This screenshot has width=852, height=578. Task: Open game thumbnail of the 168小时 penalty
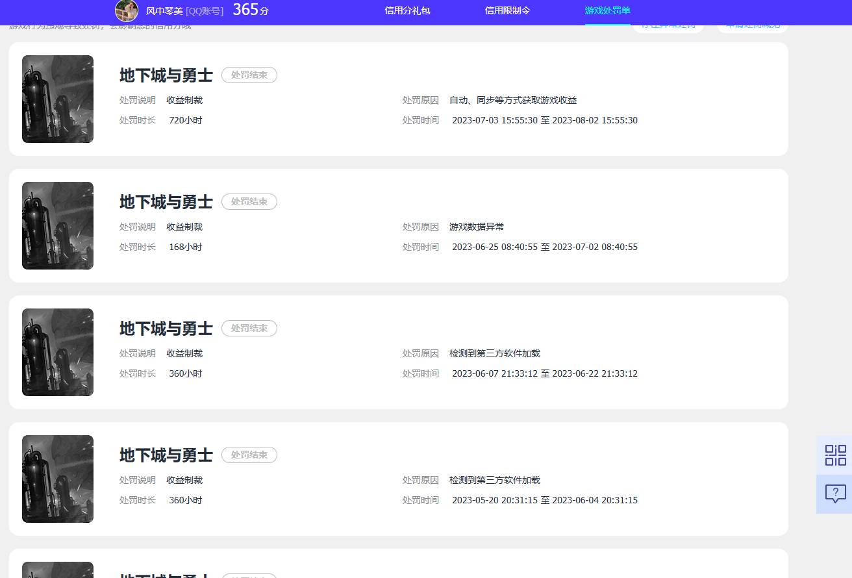(x=58, y=225)
